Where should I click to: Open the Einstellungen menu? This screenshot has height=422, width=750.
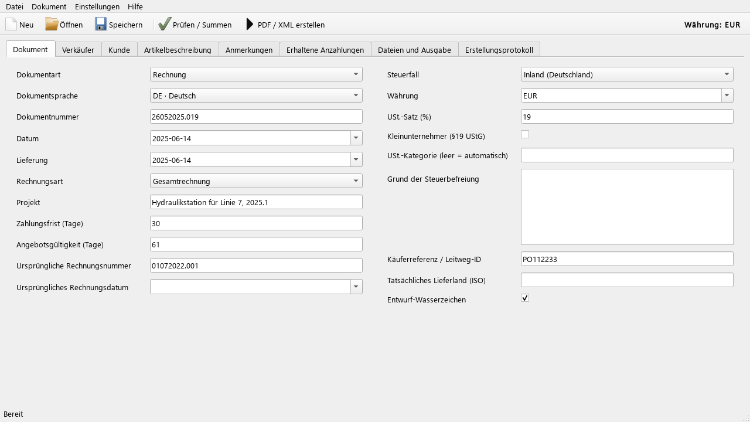[97, 6]
